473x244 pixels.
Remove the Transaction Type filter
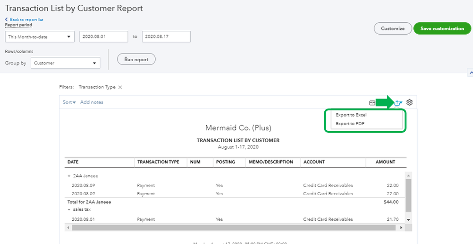120,87
